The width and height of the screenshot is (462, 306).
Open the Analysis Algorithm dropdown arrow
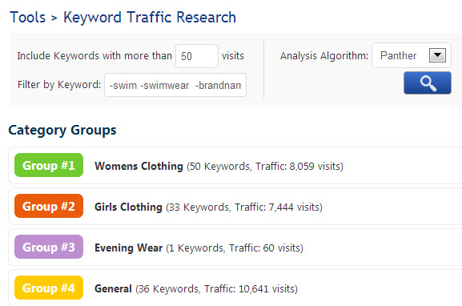437,55
